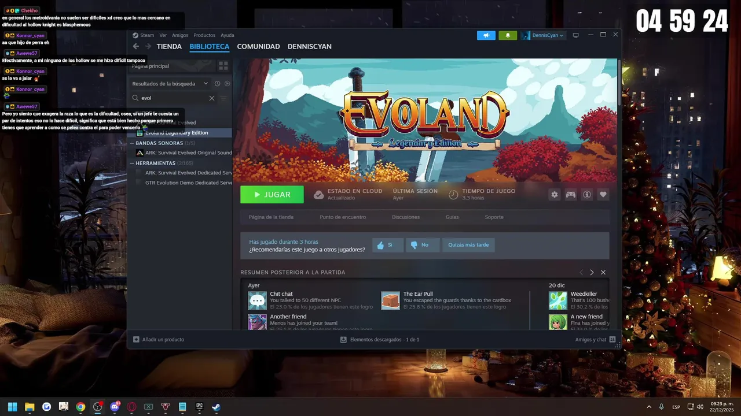Viewport: 741px width, 416px height.
Task: Show game info circle icon
Action: [x=587, y=195]
